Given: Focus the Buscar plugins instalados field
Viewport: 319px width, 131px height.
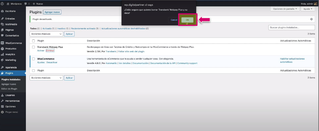Looking at the screenshot, I should click(x=292, y=27).
